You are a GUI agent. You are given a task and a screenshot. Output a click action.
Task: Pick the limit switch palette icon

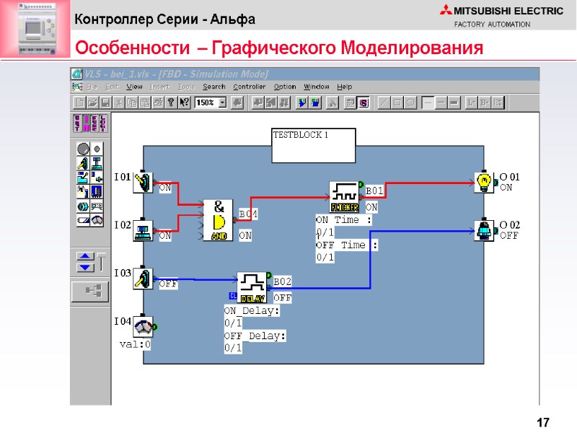(x=83, y=178)
